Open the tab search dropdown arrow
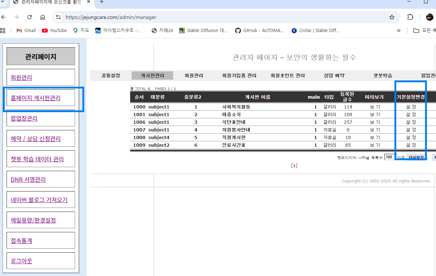The height and width of the screenshot is (276, 436). coord(3,2)
